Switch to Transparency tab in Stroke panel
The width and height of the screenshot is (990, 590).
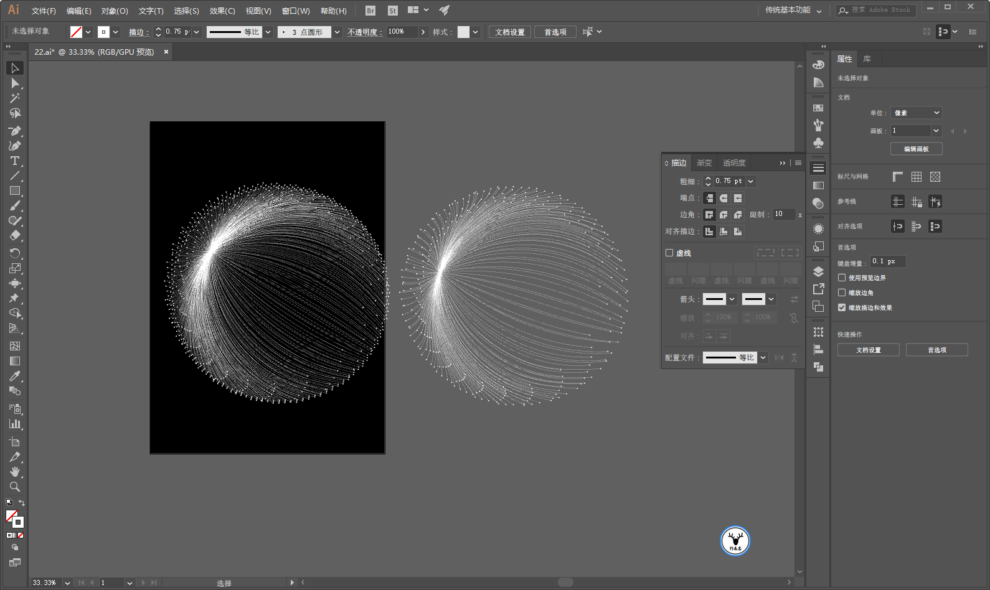734,162
